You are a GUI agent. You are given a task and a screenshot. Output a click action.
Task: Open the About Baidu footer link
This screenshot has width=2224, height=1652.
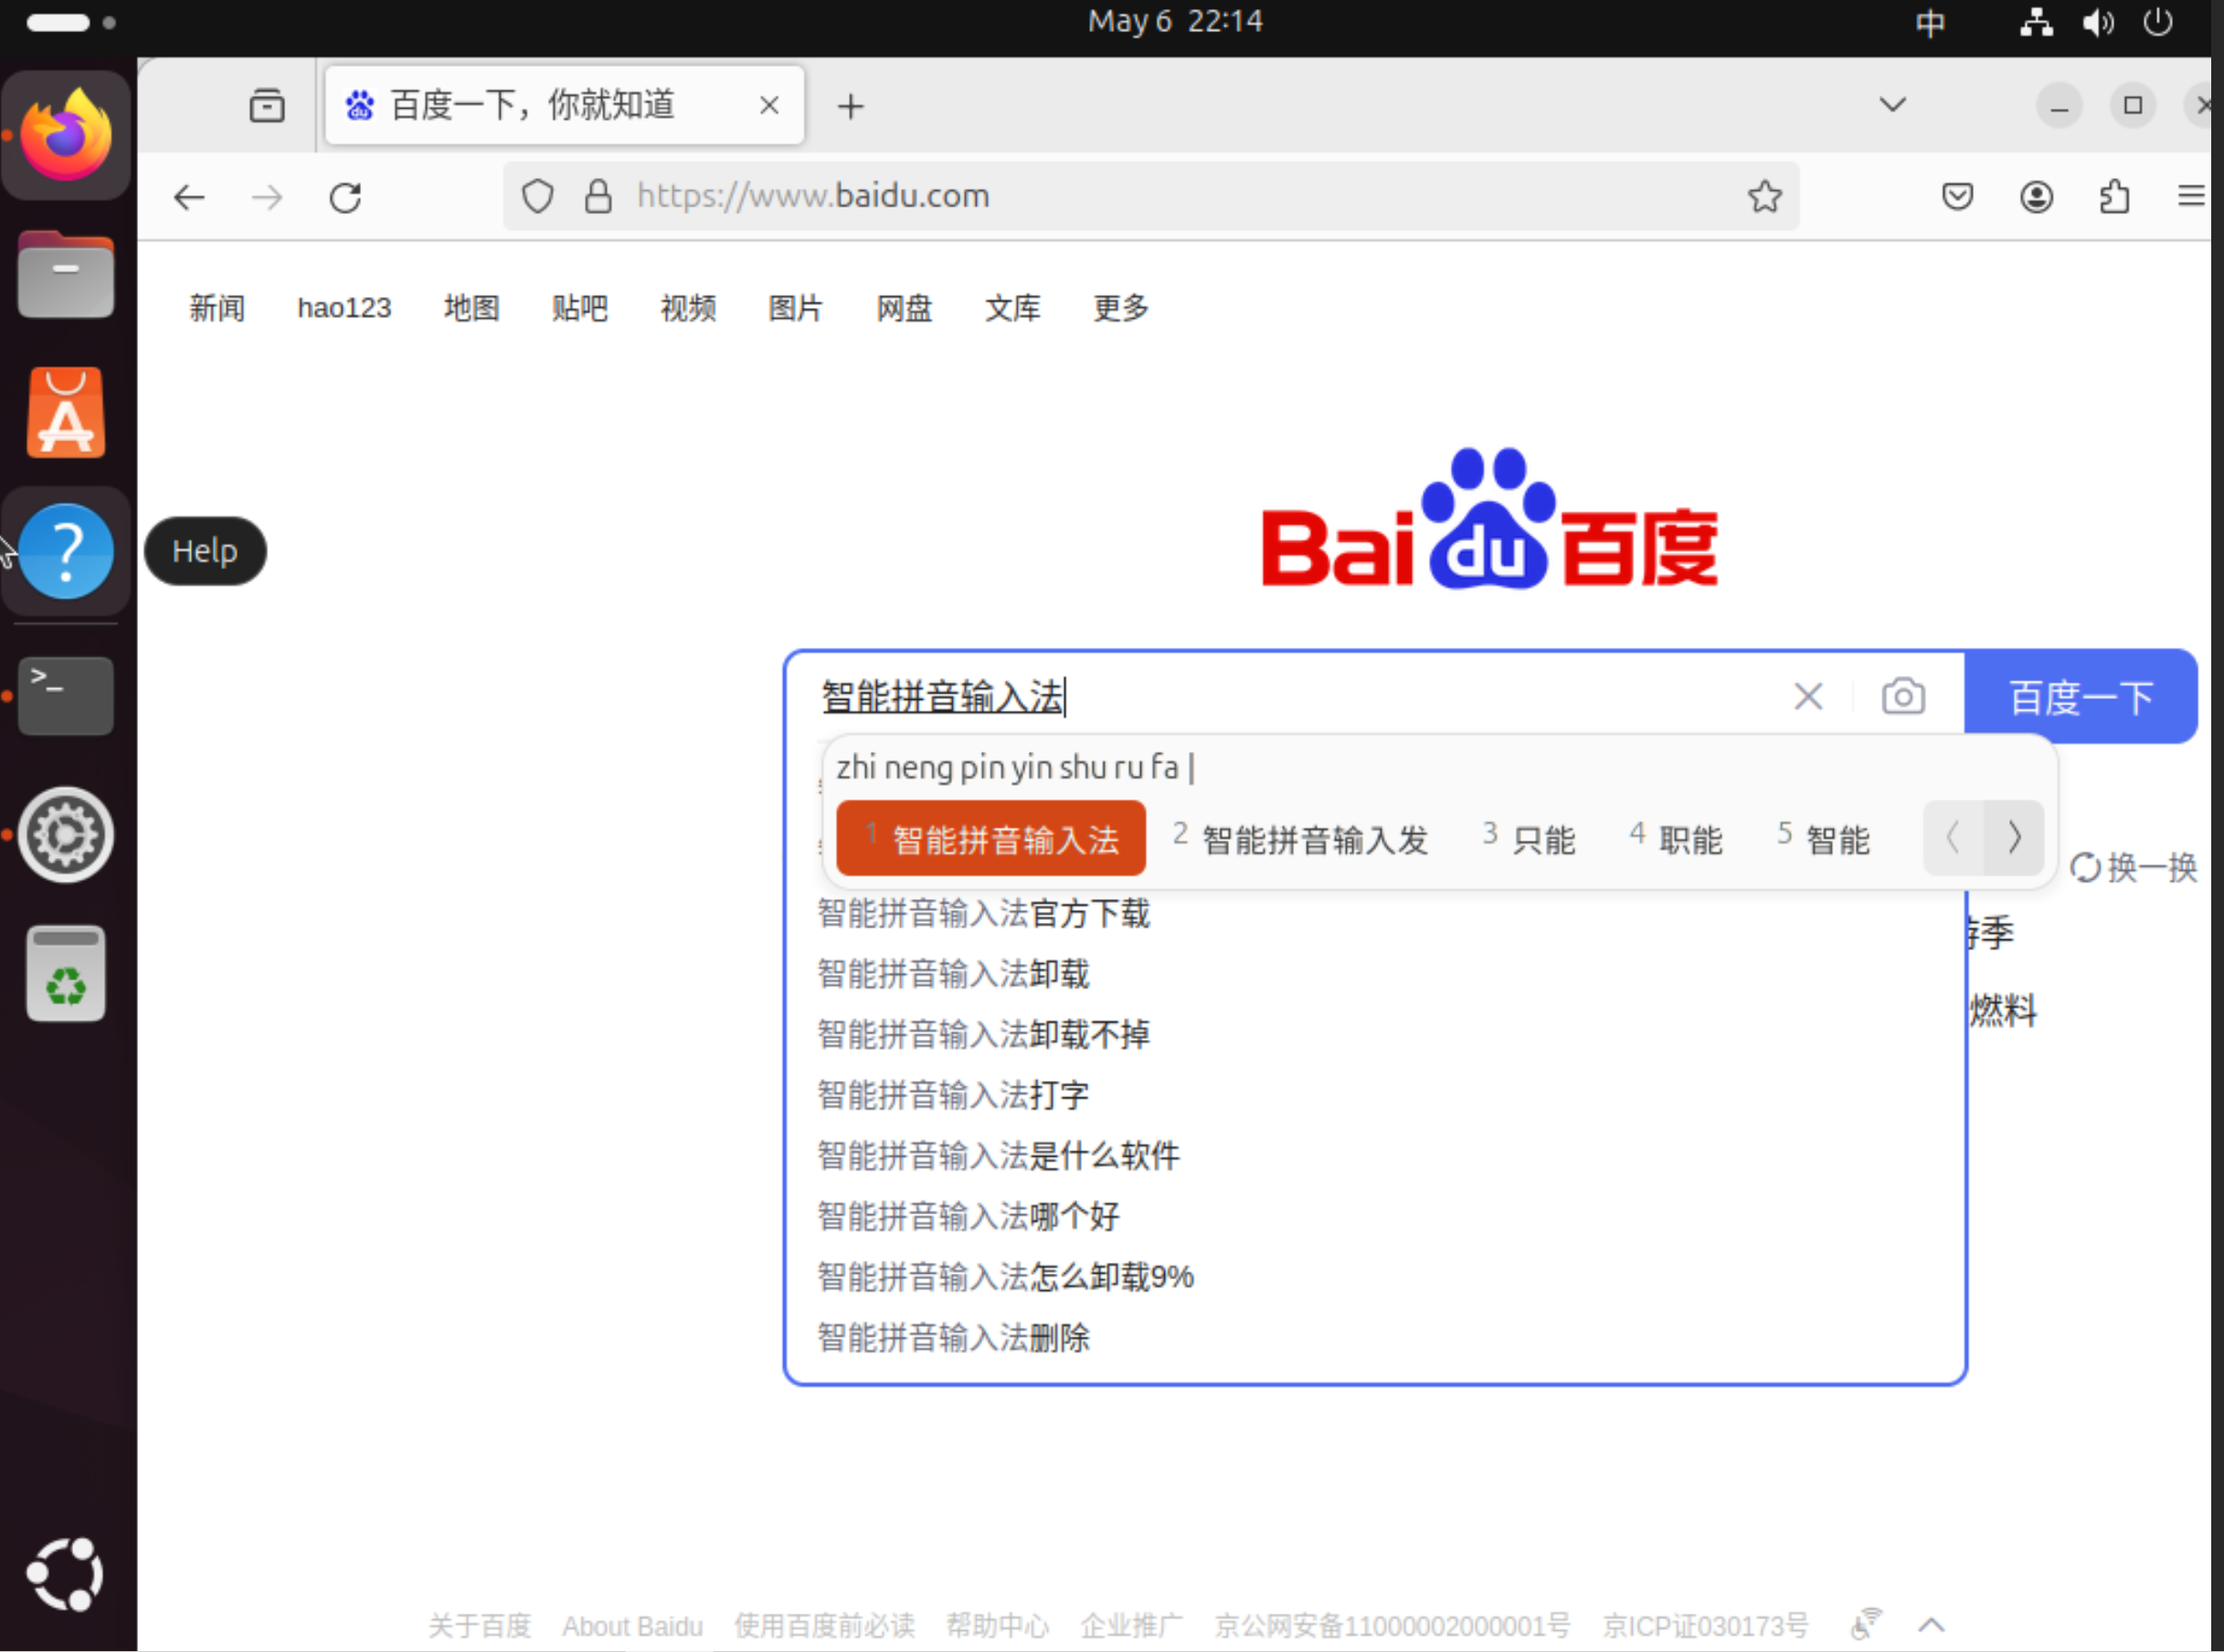coord(632,1626)
